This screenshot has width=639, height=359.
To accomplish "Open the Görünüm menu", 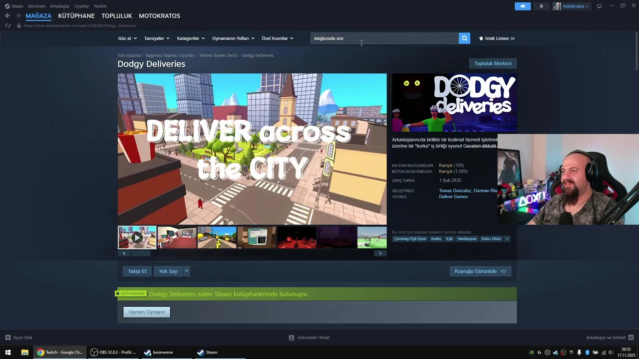I will coord(36,6).
